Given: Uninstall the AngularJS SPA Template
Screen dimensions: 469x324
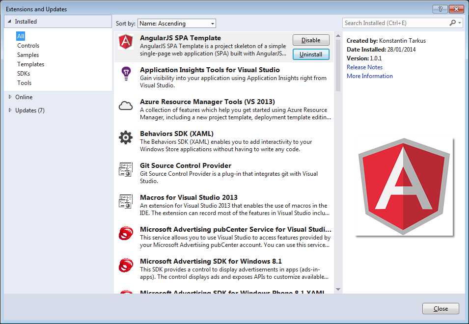Looking at the screenshot, I should tap(310, 54).
